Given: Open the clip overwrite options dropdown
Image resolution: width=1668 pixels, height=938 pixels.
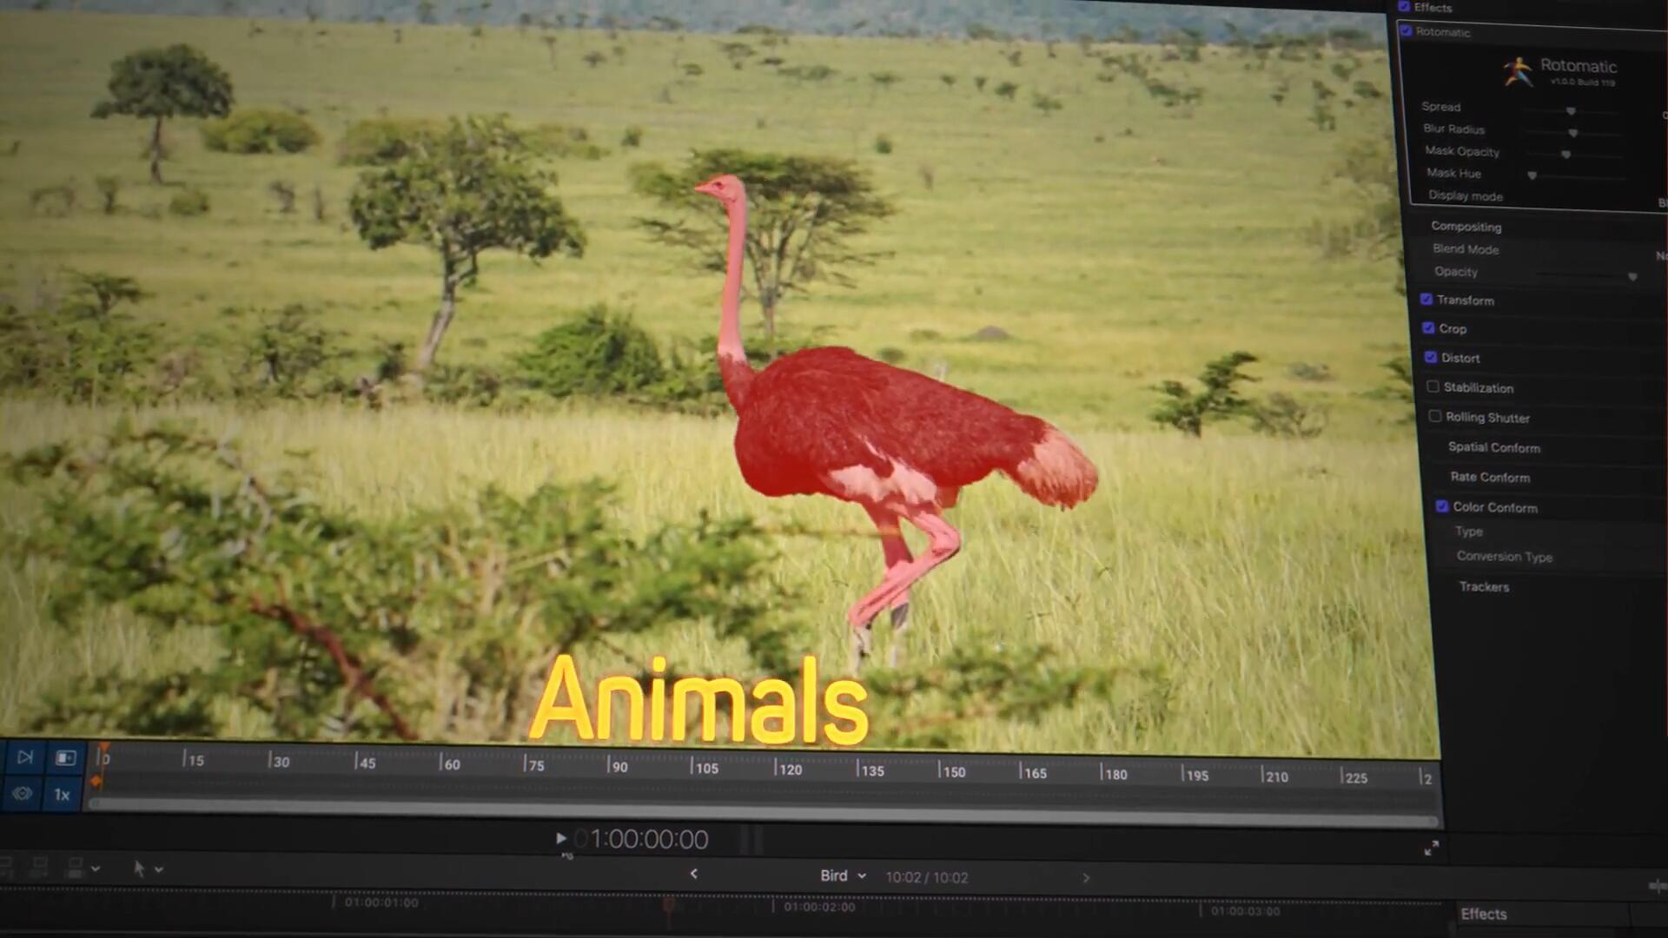Looking at the screenshot, I should coord(95,868).
